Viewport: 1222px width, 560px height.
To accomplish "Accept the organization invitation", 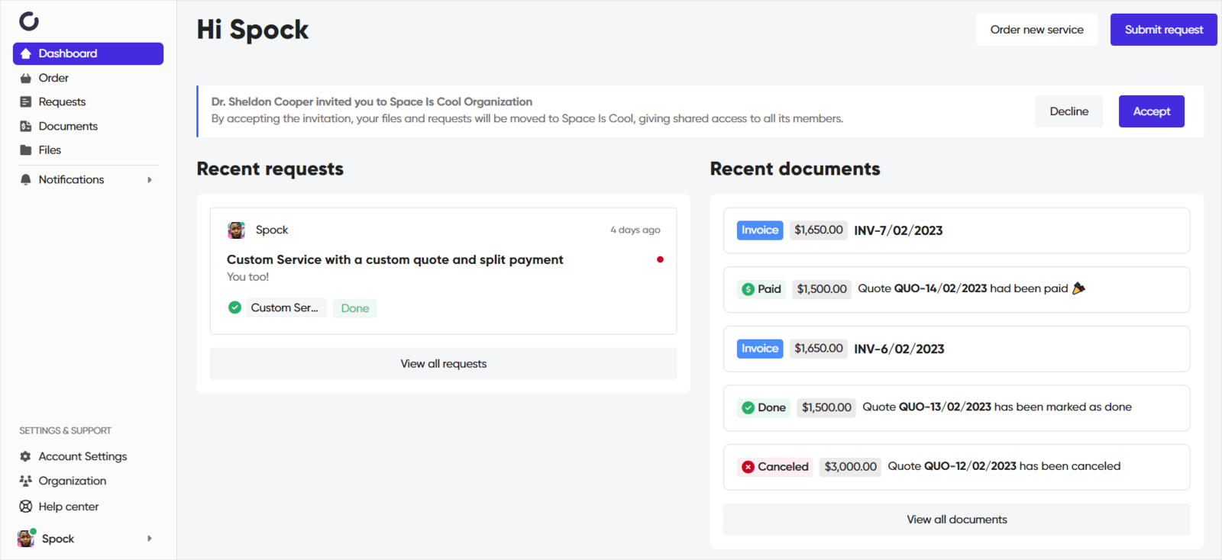I will [1151, 111].
